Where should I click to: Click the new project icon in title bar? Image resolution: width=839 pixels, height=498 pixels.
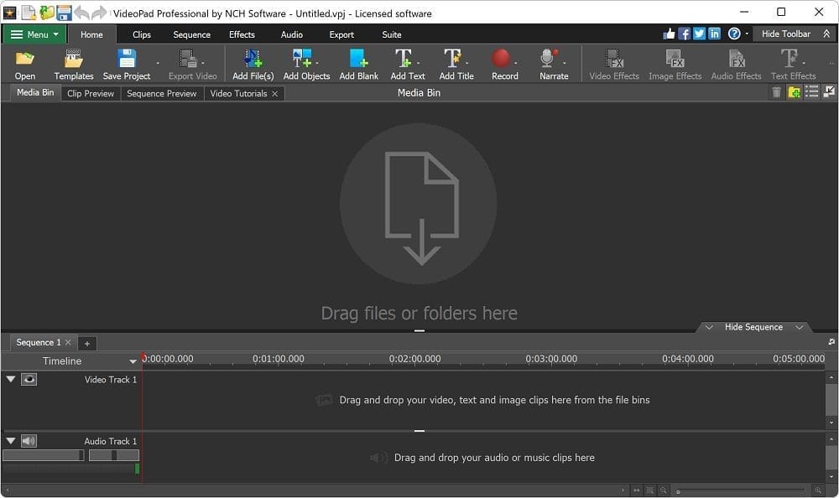coord(29,12)
